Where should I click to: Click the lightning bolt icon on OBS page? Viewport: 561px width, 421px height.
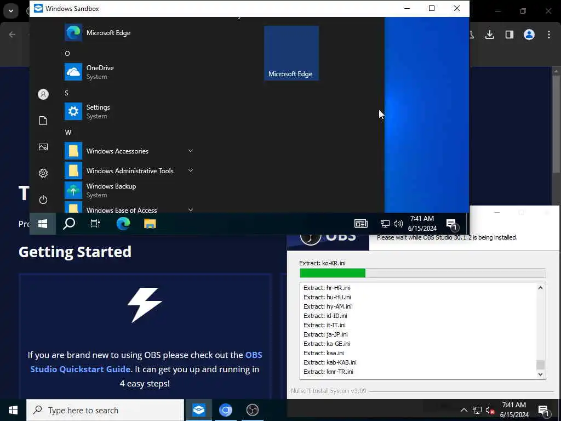(145, 305)
